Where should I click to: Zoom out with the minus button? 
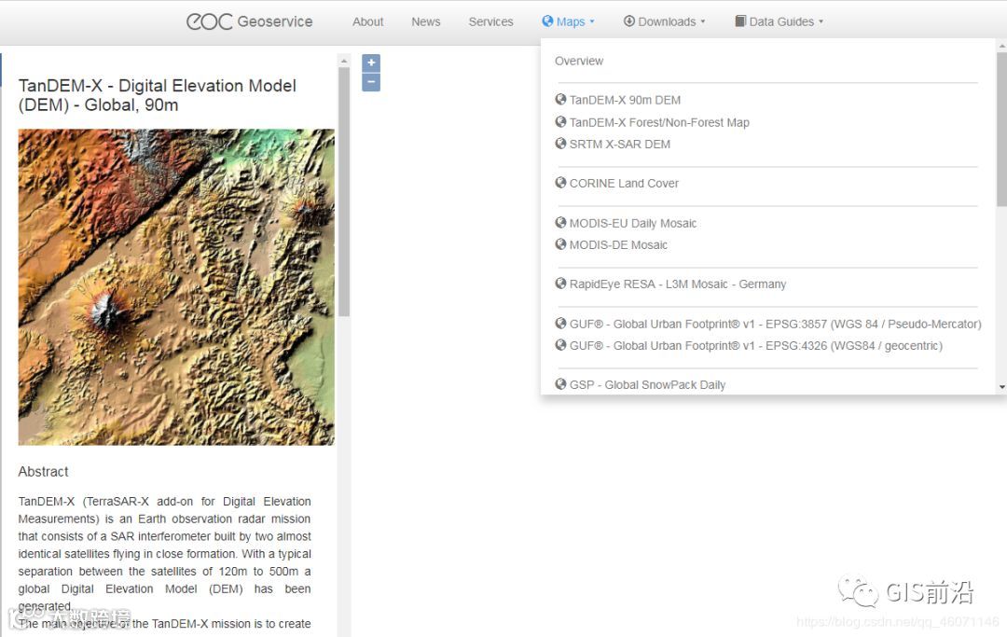pyautogui.click(x=371, y=82)
